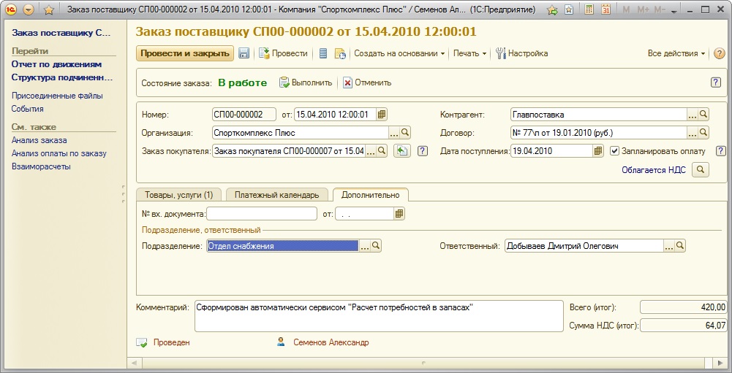Click the save diskette icon in toolbar
Viewport: 732px width, 373px height.
244,53
